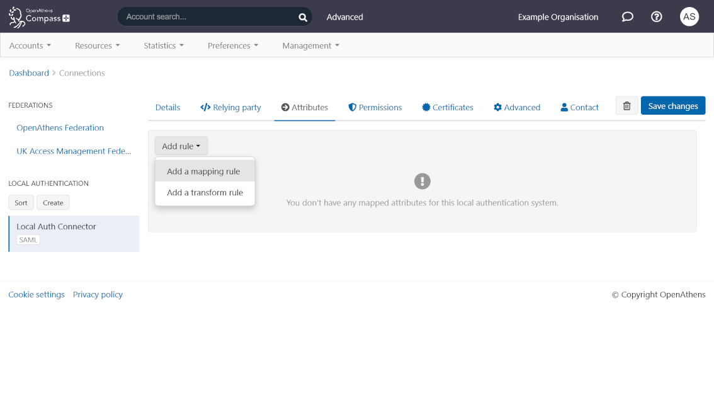
Task: Expand the Resources dropdown menu
Action: 97,46
